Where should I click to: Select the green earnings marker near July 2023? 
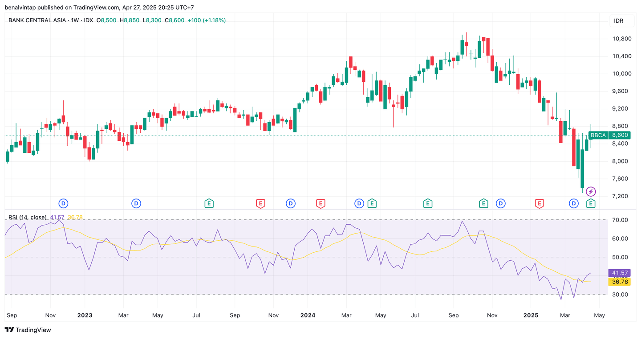(x=209, y=203)
